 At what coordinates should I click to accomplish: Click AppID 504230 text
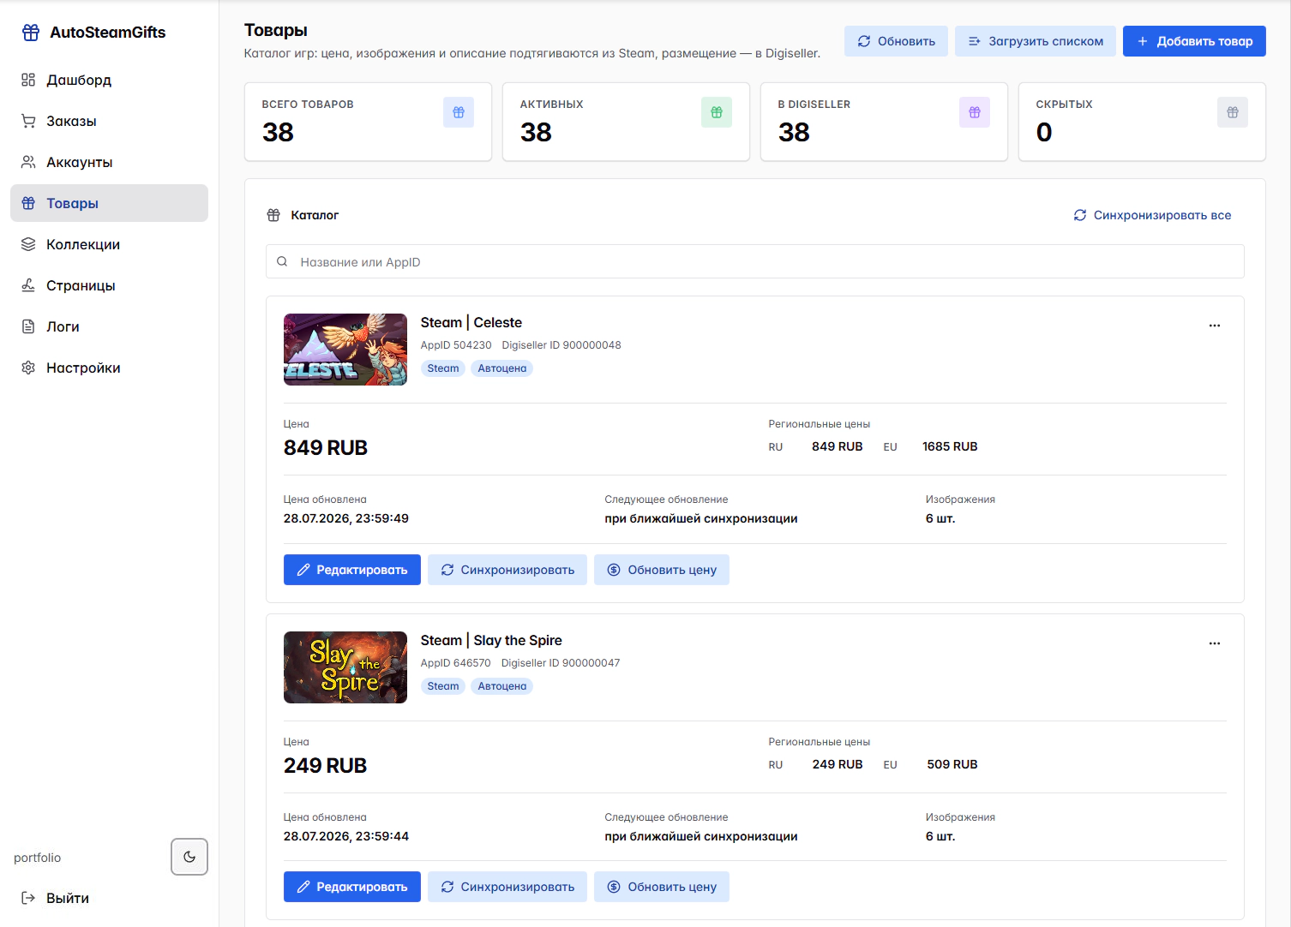click(x=456, y=345)
